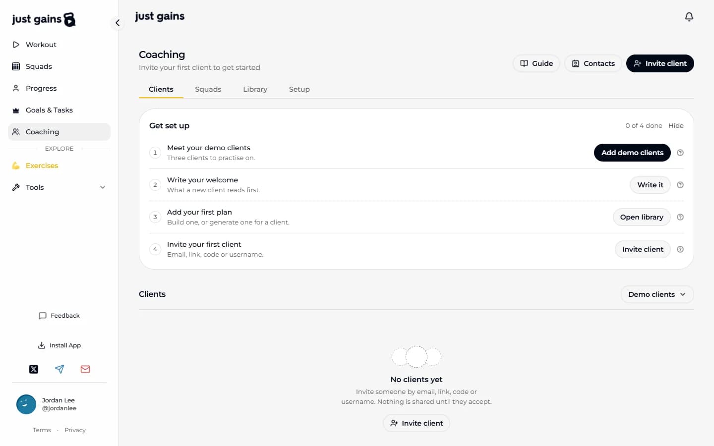Click the red email envelope icon
The image size is (714, 446).
click(85, 369)
